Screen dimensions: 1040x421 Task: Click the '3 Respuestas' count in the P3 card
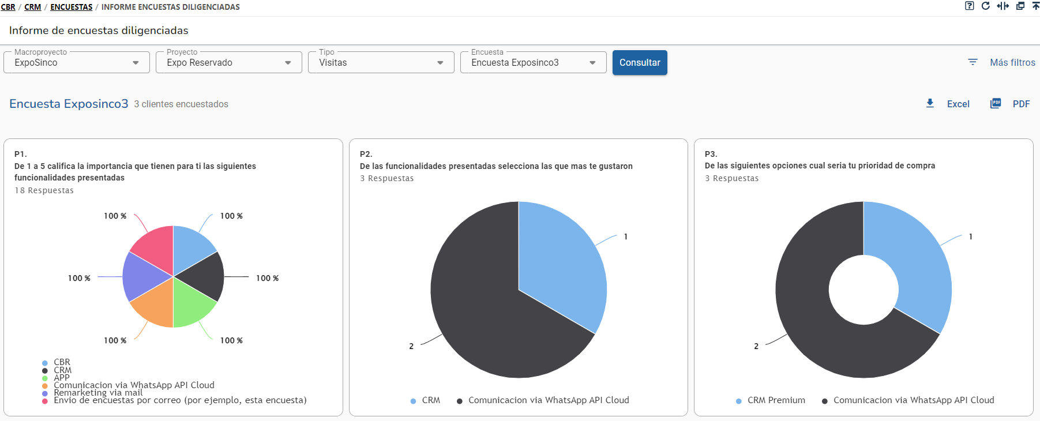tap(731, 178)
